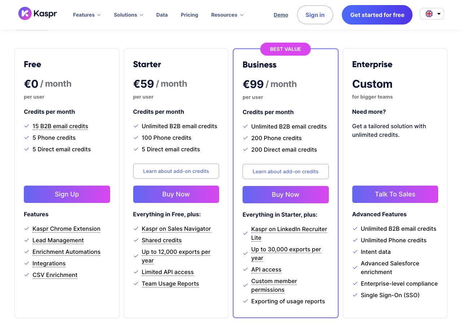The height and width of the screenshot is (325, 462).
Task: Click the BEST VALUE badge
Action: tap(286, 49)
